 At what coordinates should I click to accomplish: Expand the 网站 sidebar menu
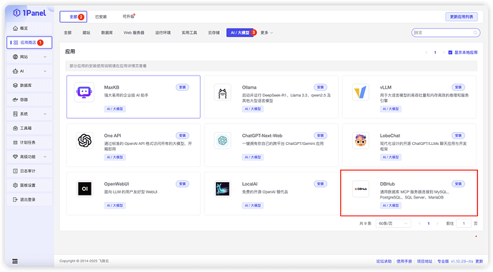pyautogui.click(x=29, y=57)
